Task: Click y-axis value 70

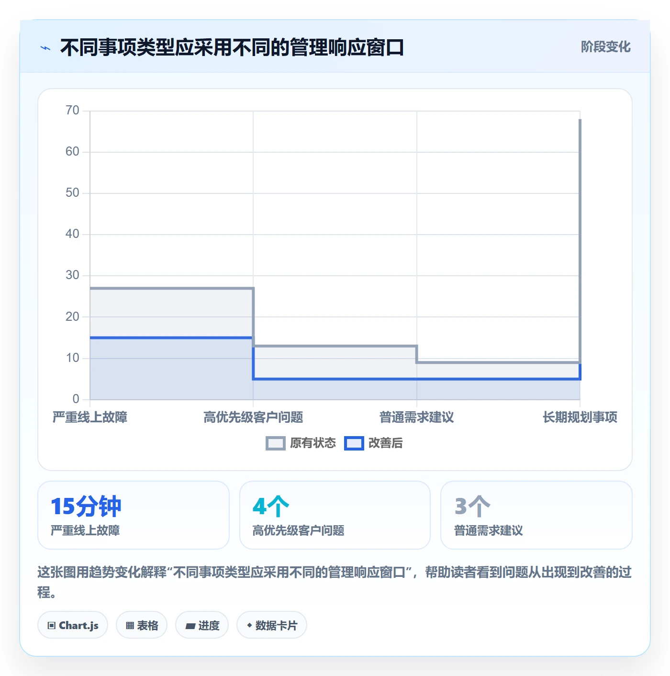Action: tap(73, 111)
